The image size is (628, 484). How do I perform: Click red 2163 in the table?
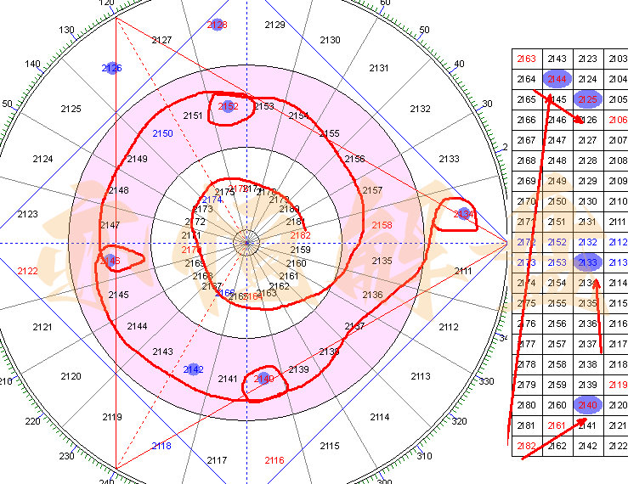pos(526,59)
